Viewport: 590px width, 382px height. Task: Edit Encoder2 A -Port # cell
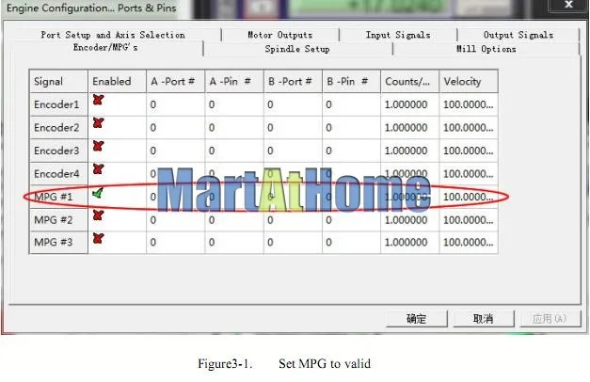pos(176,128)
